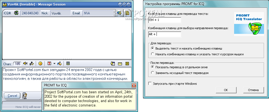Image resolution: width=269 pixels, height=112 pixels.
Task: Click the yellow notes icon in top toolbar
Action: point(127,13)
